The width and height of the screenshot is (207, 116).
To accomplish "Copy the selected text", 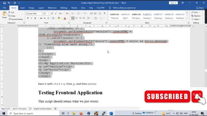I will pyautogui.click(x=12, y=16).
